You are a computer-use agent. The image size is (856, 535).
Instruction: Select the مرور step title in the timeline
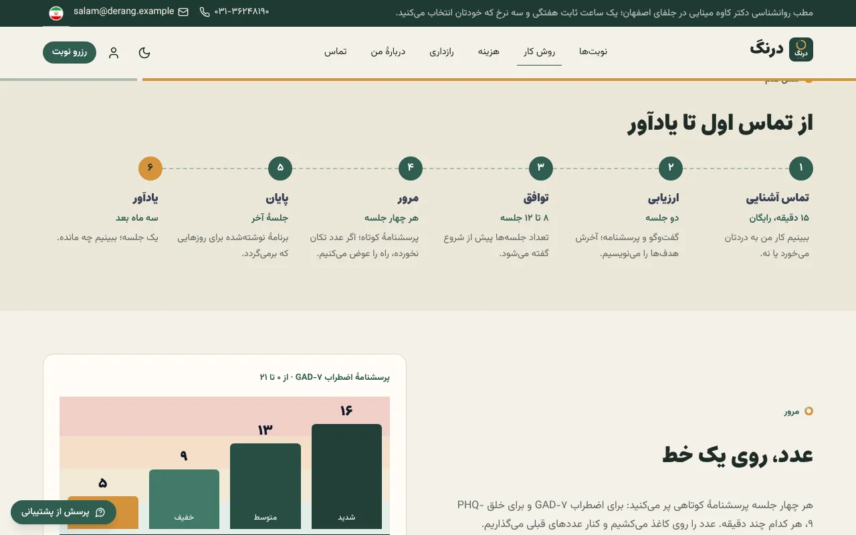pyautogui.click(x=408, y=198)
